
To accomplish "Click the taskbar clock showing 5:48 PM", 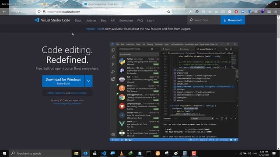I will pyautogui.click(x=264, y=153).
